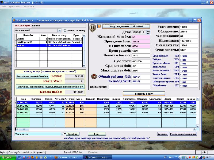Viewport: 214px width, 160px height.
Task: Click the 'Никнейм' column header
Action: pyautogui.click(x=28, y=35)
